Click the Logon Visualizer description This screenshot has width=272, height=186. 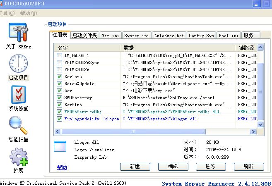94,150
